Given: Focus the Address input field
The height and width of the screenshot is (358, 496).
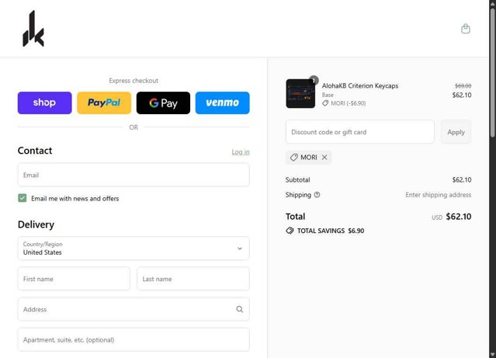Looking at the screenshot, I should coord(134,309).
